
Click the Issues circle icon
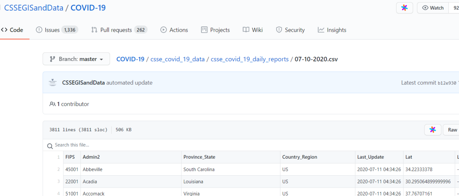pos(39,30)
